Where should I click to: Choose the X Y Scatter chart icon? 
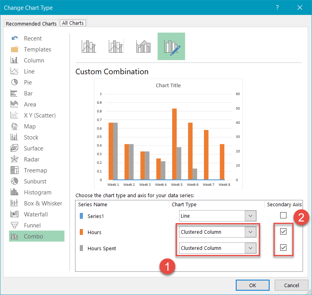coord(14,115)
